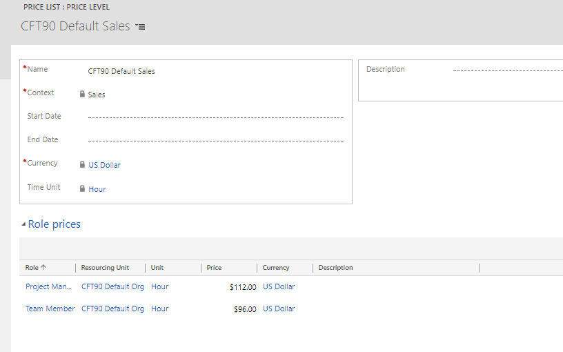The width and height of the screenshot is (563, 352).
Task: Open US Dollar link in Team Member row
Action: point(279,309)
